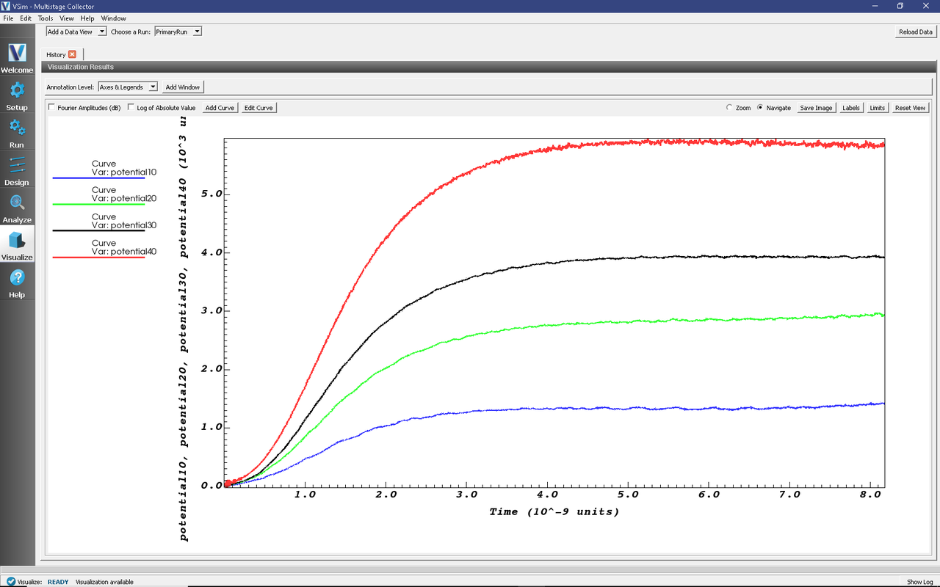Click the Reset View button
This screenshot has width=940, height=587.
(910, 108)
